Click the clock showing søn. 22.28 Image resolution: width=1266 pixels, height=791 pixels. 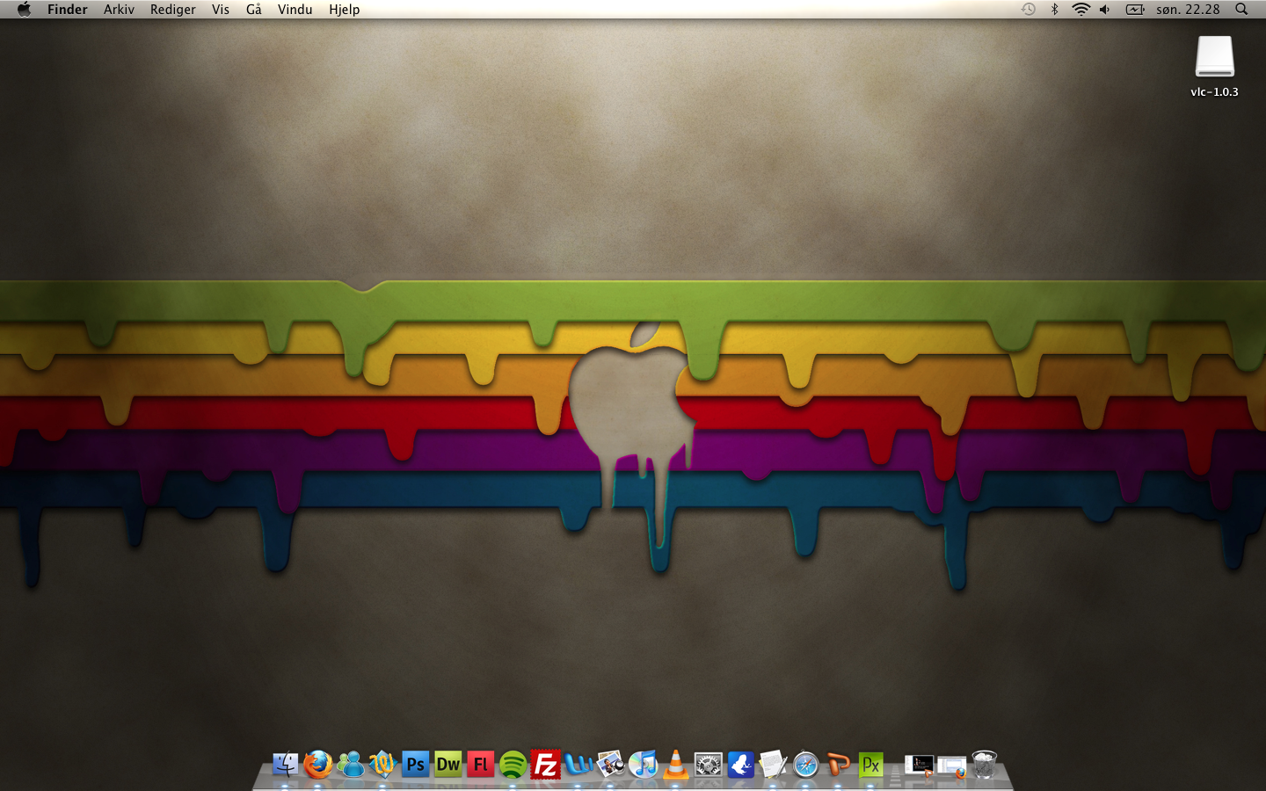tap(1188, 10)
